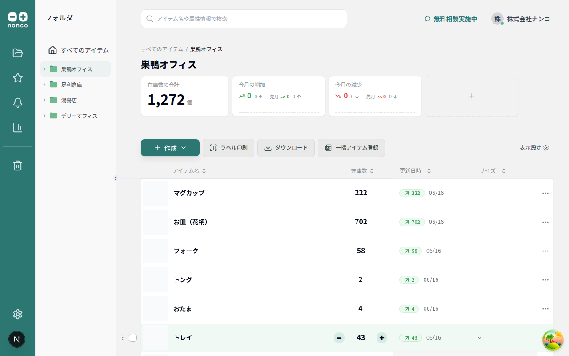Click the nanco logo
The height and width of the screenshot is (356, 569).
click(19, 18)
